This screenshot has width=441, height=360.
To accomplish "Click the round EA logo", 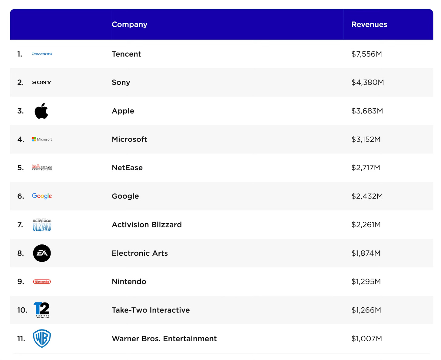I will pos(42,253).
